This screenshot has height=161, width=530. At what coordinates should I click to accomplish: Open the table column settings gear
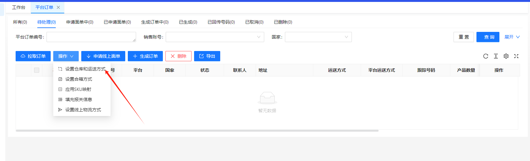coord(506,56)
